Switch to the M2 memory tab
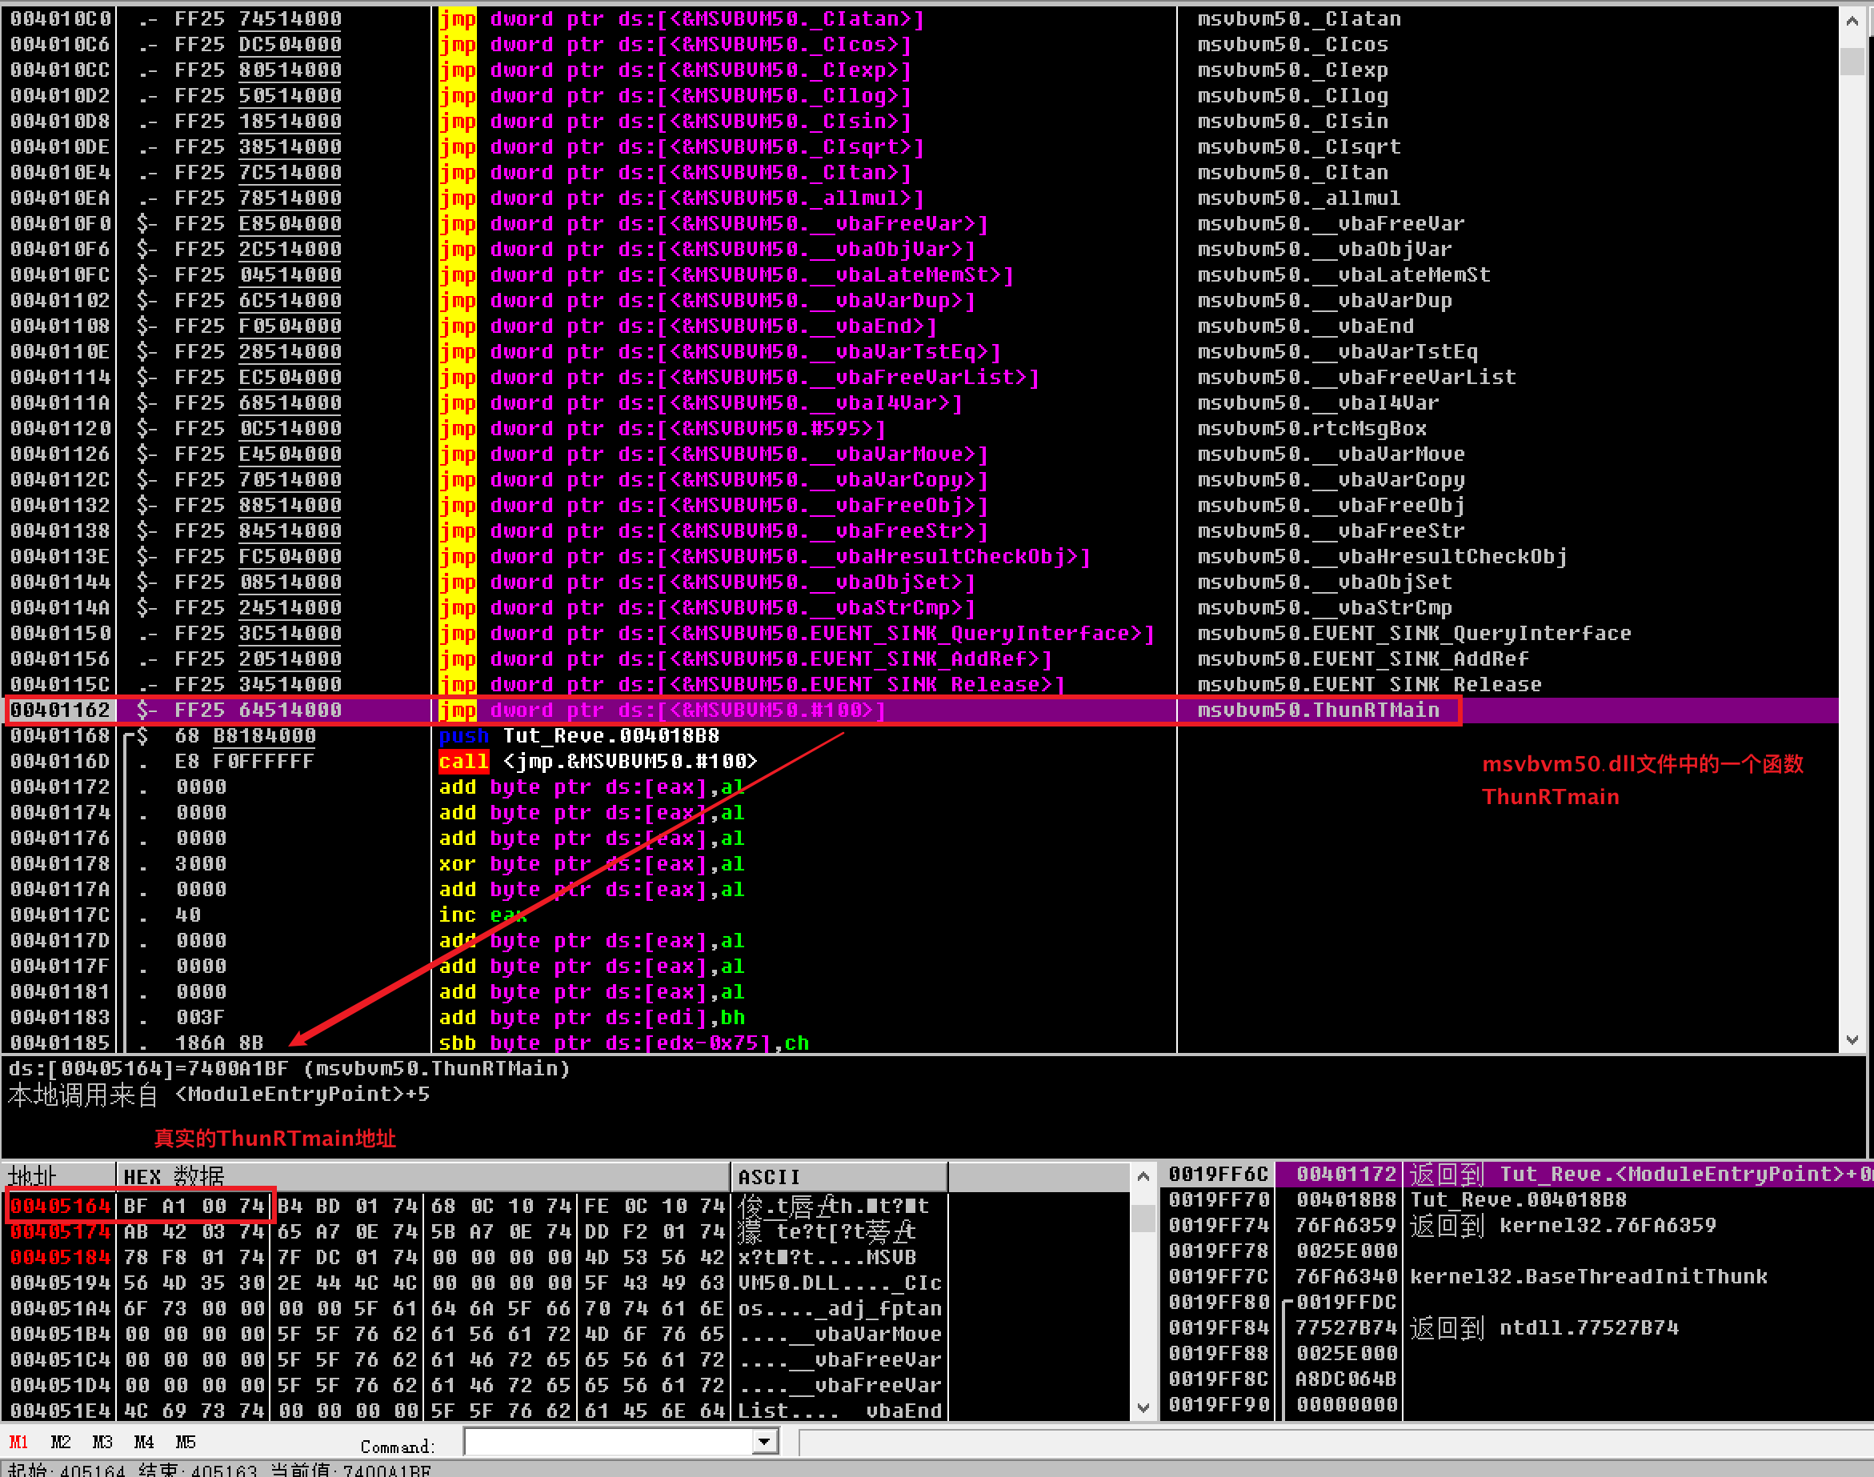 (x=61, y=1442)
